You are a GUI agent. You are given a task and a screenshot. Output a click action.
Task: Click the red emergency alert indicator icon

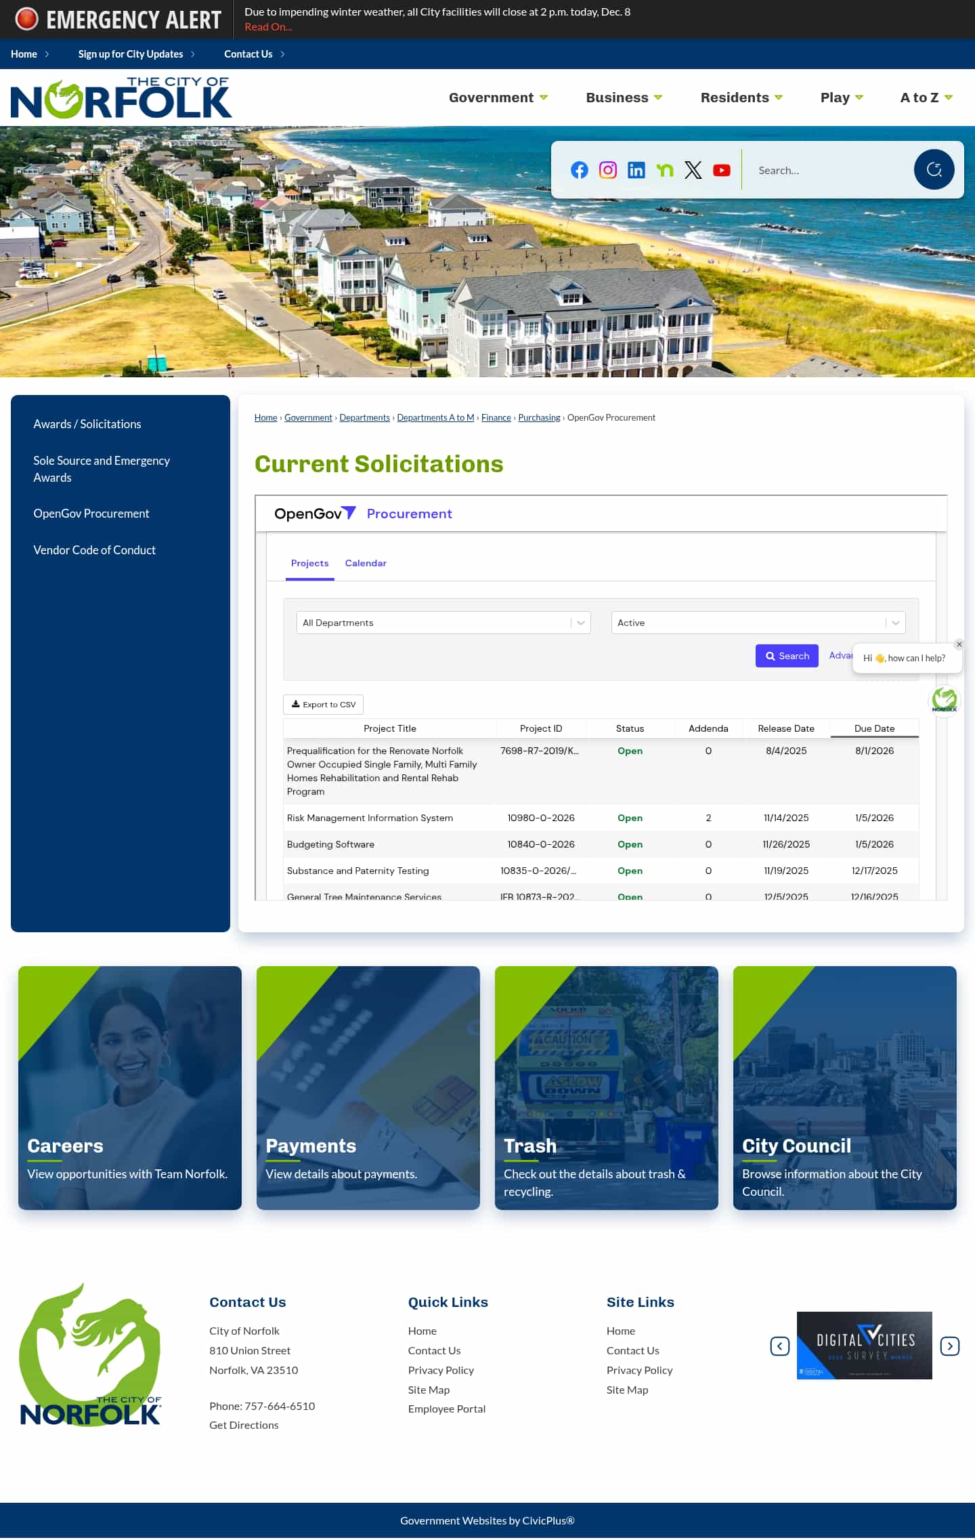click(26, 19)
